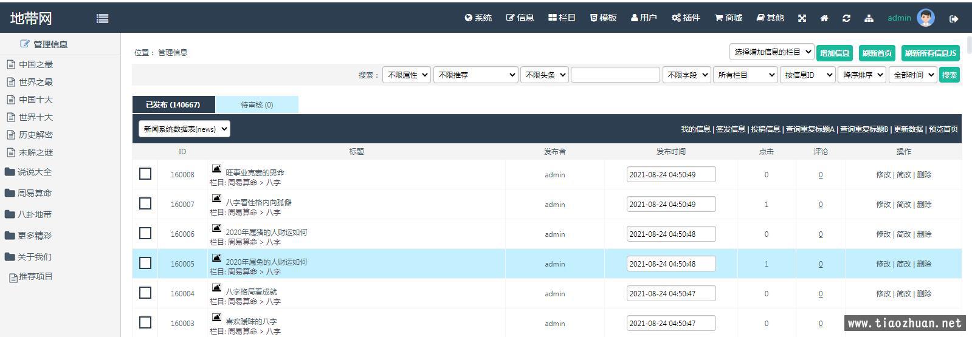This screenshot has height=337, width=972.
Task: Click the sidebar collapse list icon
Action: (102, 19)
